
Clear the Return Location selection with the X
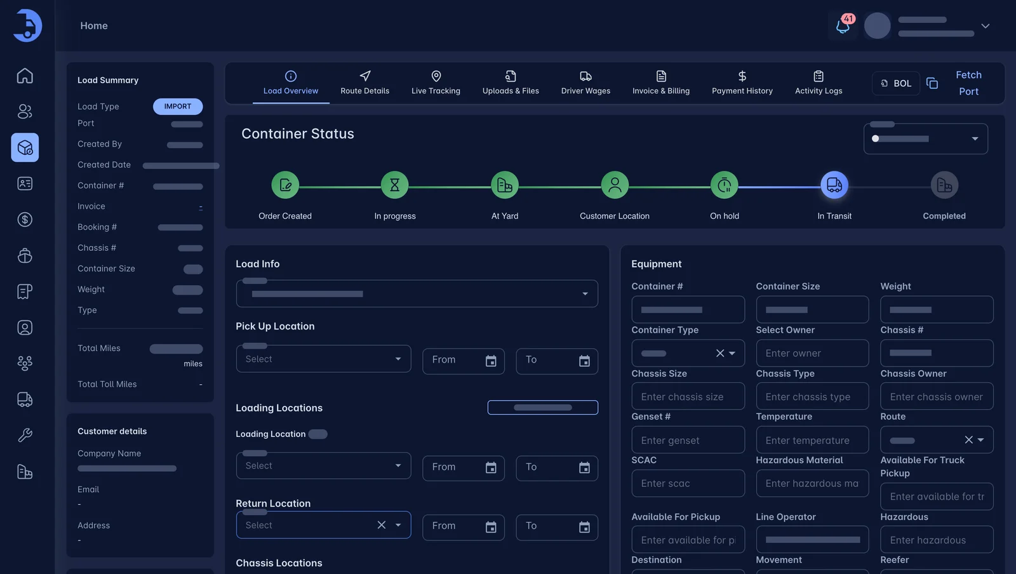pyautogui.click(x=382, y=525)
